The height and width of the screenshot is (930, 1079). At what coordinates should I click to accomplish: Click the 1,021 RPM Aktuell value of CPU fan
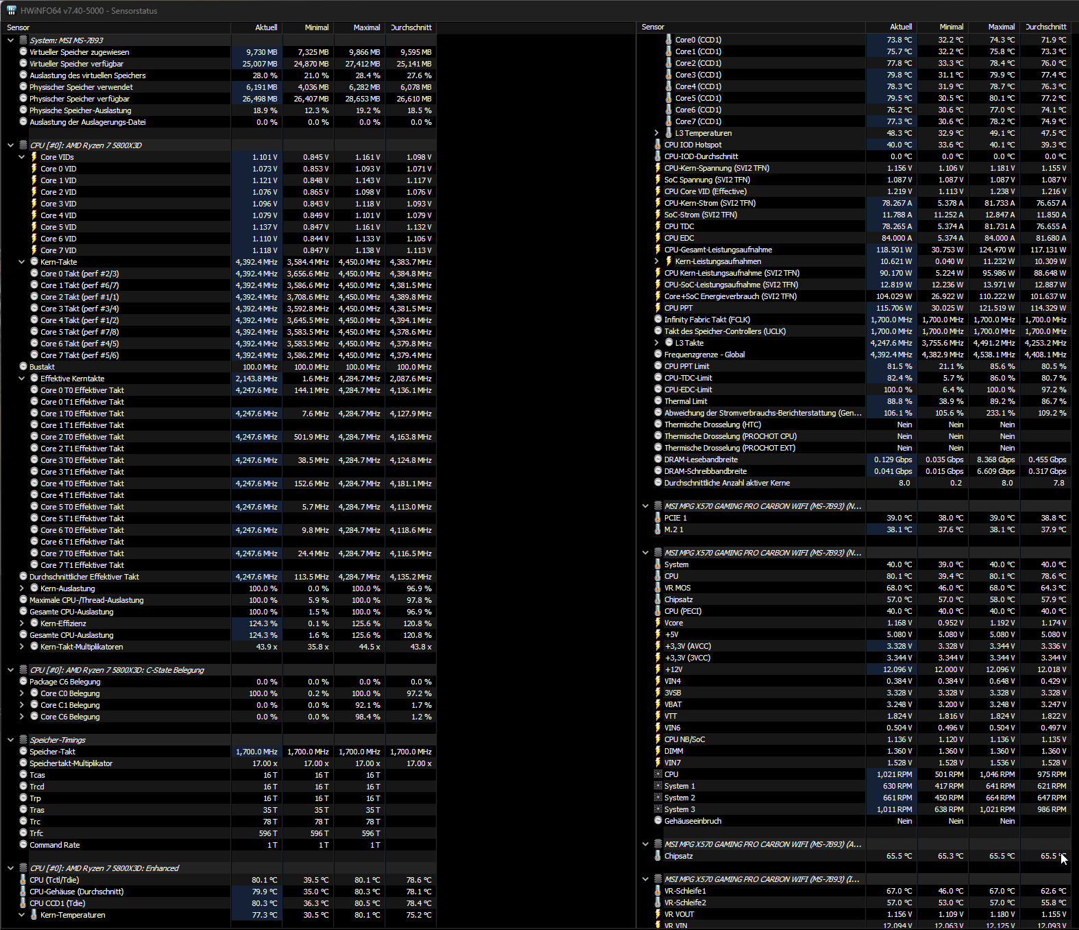pyautogui.click(x=895, y=774)
